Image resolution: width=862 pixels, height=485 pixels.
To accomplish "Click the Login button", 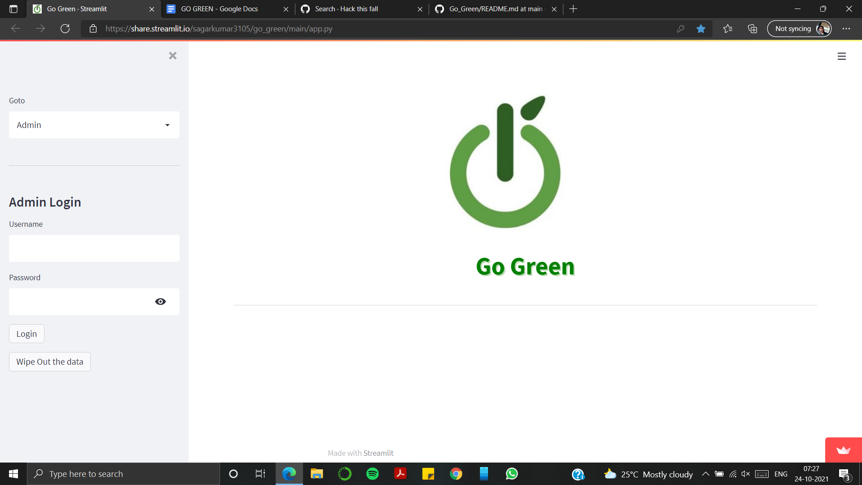I will (x=26, y=334).
